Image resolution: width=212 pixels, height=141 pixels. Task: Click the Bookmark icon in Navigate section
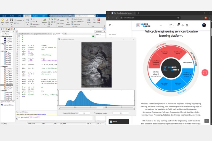point(31,24)
